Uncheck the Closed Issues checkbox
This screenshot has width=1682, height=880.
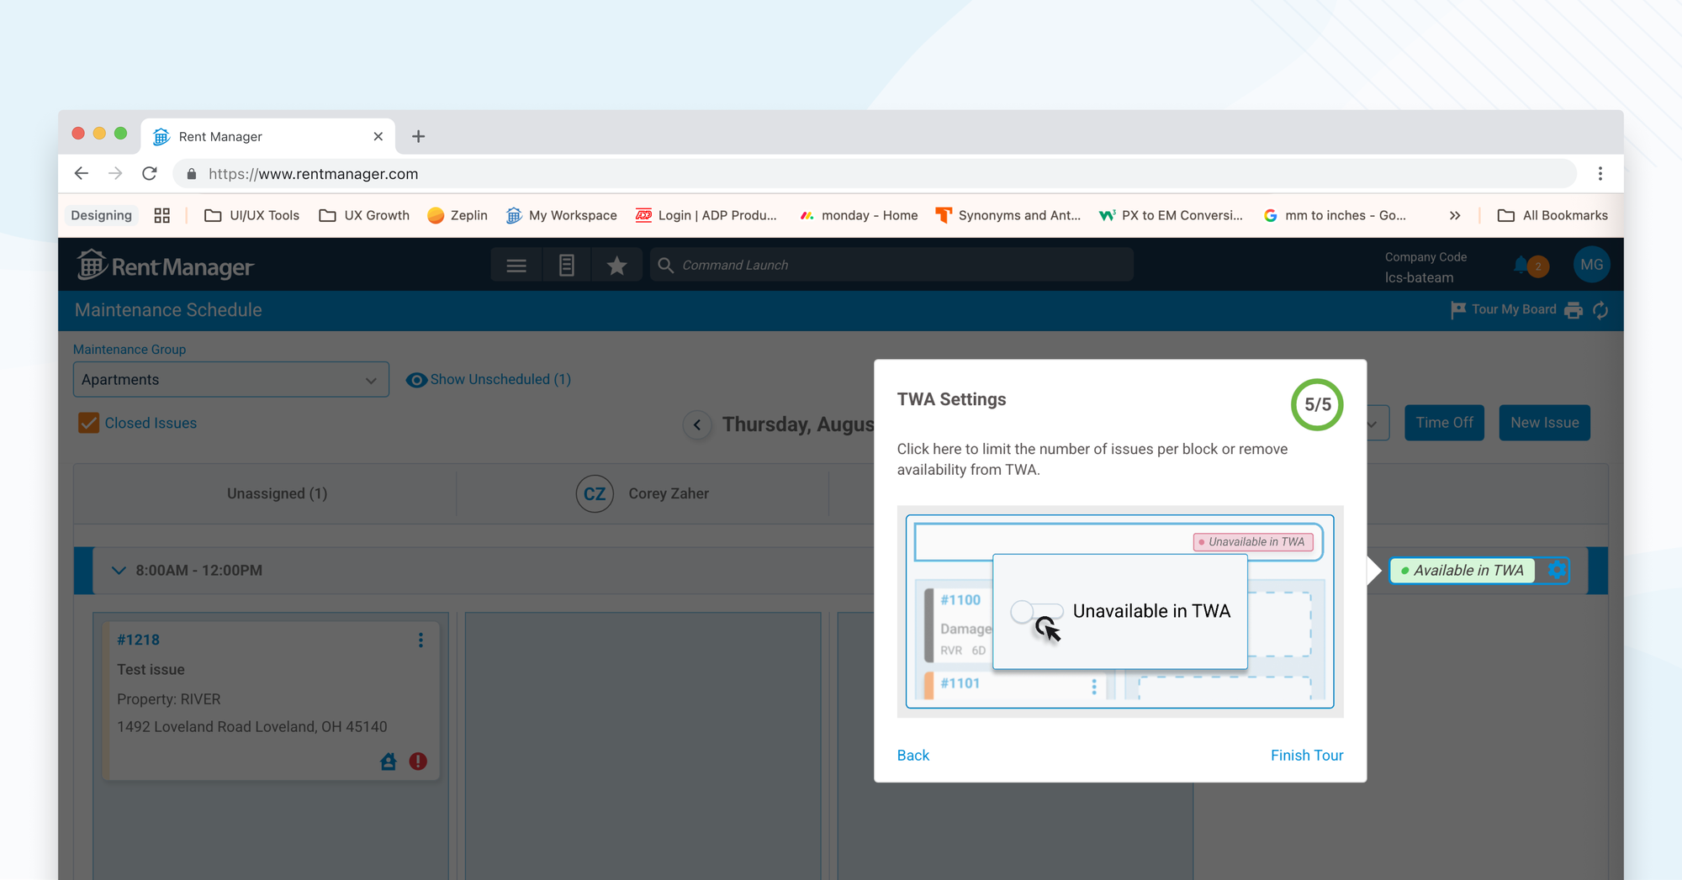[x=88, y=423]
